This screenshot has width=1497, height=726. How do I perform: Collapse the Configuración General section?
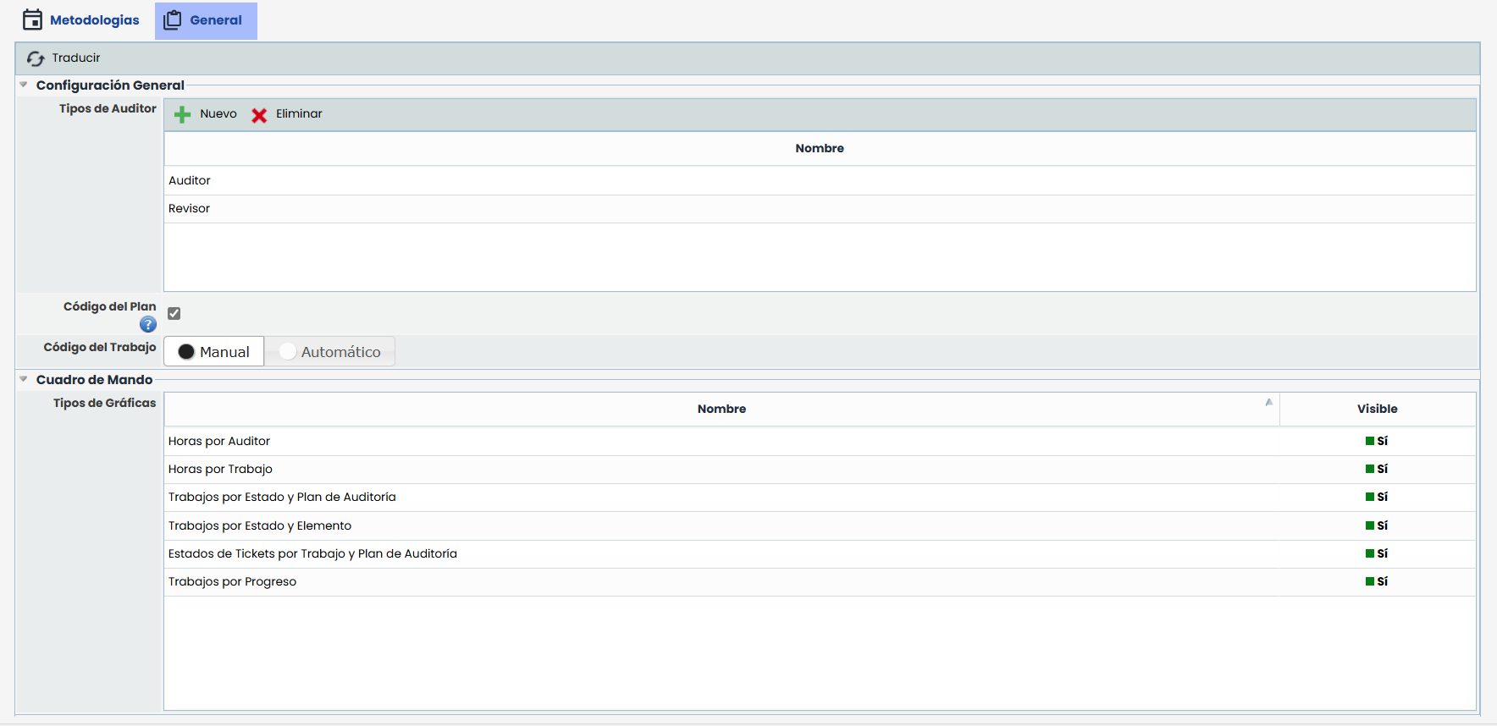click(x=24, y=85)
